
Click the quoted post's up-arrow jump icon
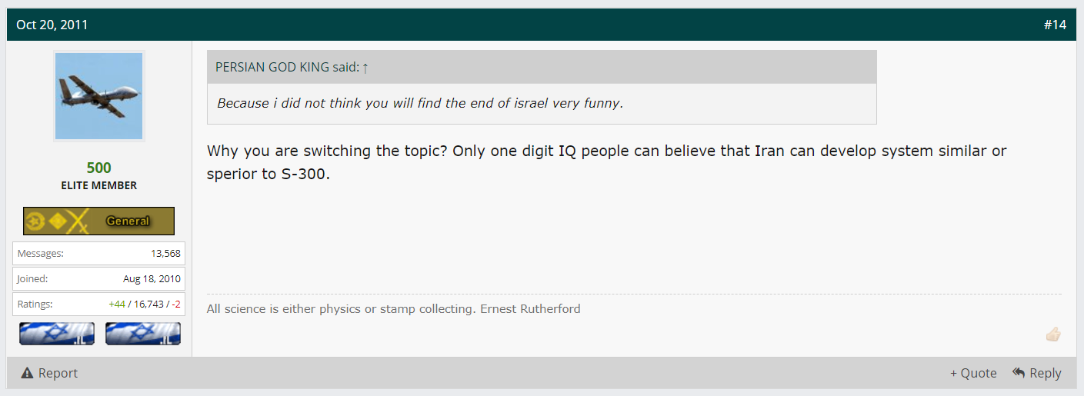pyautogui.click(x=365, y=68)
